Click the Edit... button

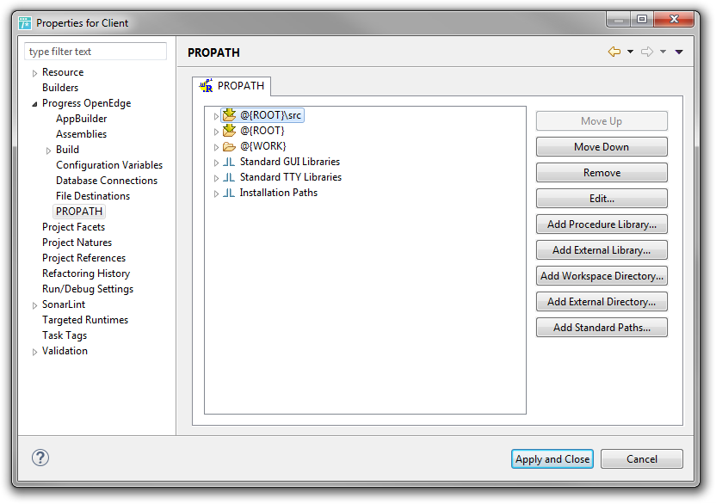tap(602, 198)
